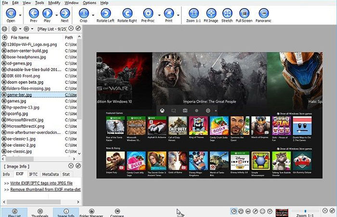Open the File menu
Image resolution: width=337 pixels, height=217 pixels.
click(5, 3)
